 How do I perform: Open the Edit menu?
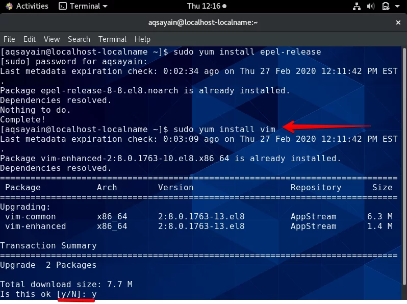click(30, 39)
